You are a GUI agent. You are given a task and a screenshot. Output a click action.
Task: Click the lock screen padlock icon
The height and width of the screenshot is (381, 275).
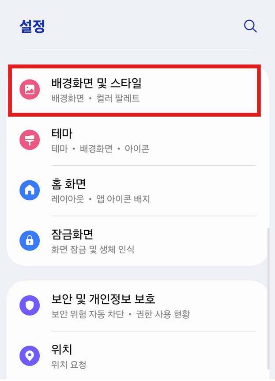(x=30, y=241)
